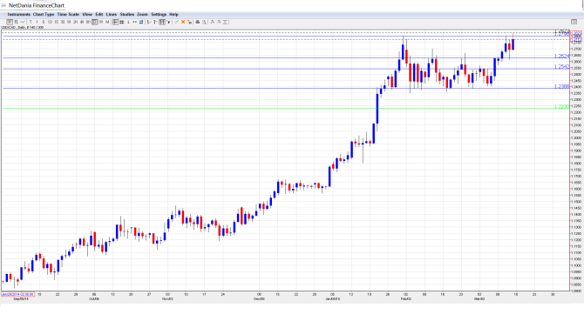Click the layout icon at top right
The image size is (584, 328).
click(574, 23)
